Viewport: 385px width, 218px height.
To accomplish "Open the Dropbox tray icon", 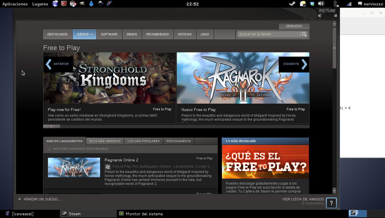I will pyautogui.click(x=312, y=4).
